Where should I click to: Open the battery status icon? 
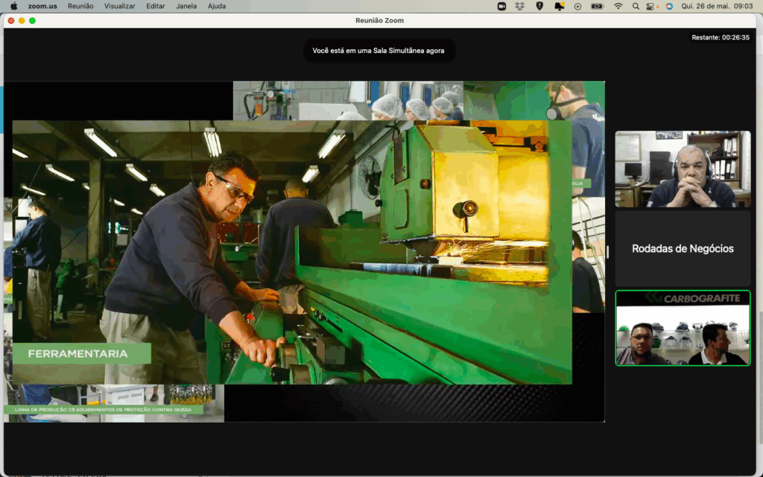click(597, 6)
